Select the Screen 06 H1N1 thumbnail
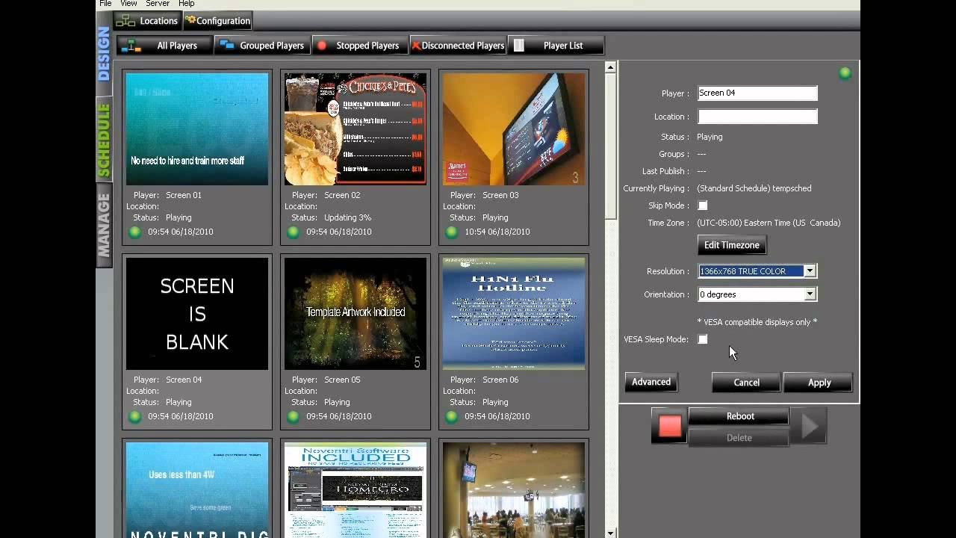The width and height of the screenshot is (956, 538). 514,314
